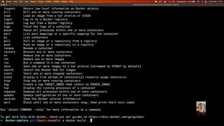The width and height of the screenshot is (224, 126).
Task: Click the 'logout' command name
Action: 9,23
